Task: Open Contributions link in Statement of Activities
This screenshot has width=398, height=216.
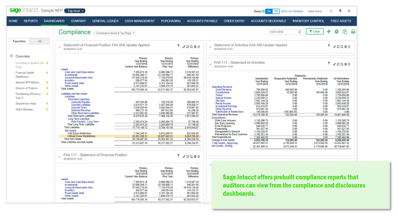Action: [x=223, y=92]
